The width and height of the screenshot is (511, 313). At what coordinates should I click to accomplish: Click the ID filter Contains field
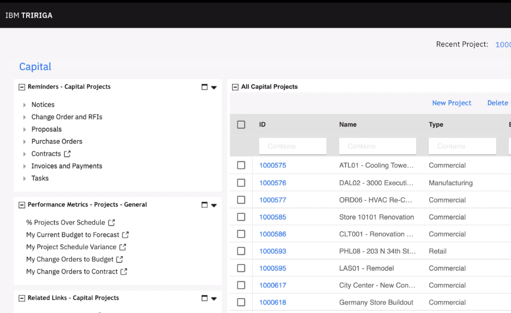pos(292,146)
